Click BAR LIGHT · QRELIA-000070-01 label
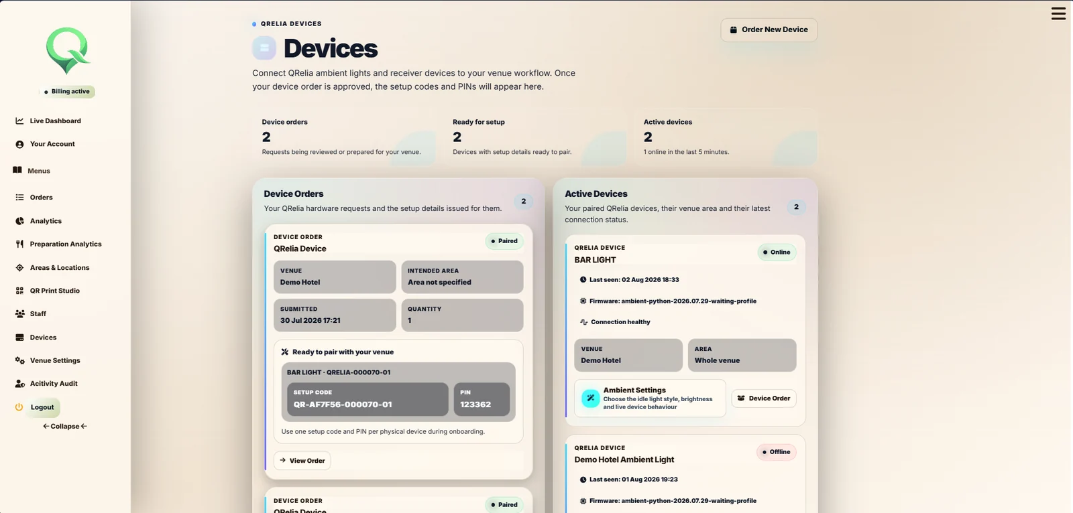Image resolution: width=1073 pixels, height=513 pixels. (339, 372)
